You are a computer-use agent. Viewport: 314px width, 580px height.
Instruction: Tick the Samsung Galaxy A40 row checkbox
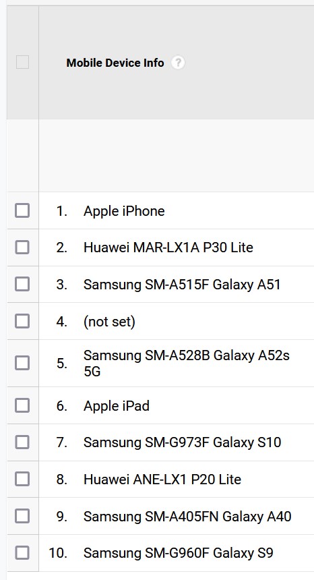22,516
